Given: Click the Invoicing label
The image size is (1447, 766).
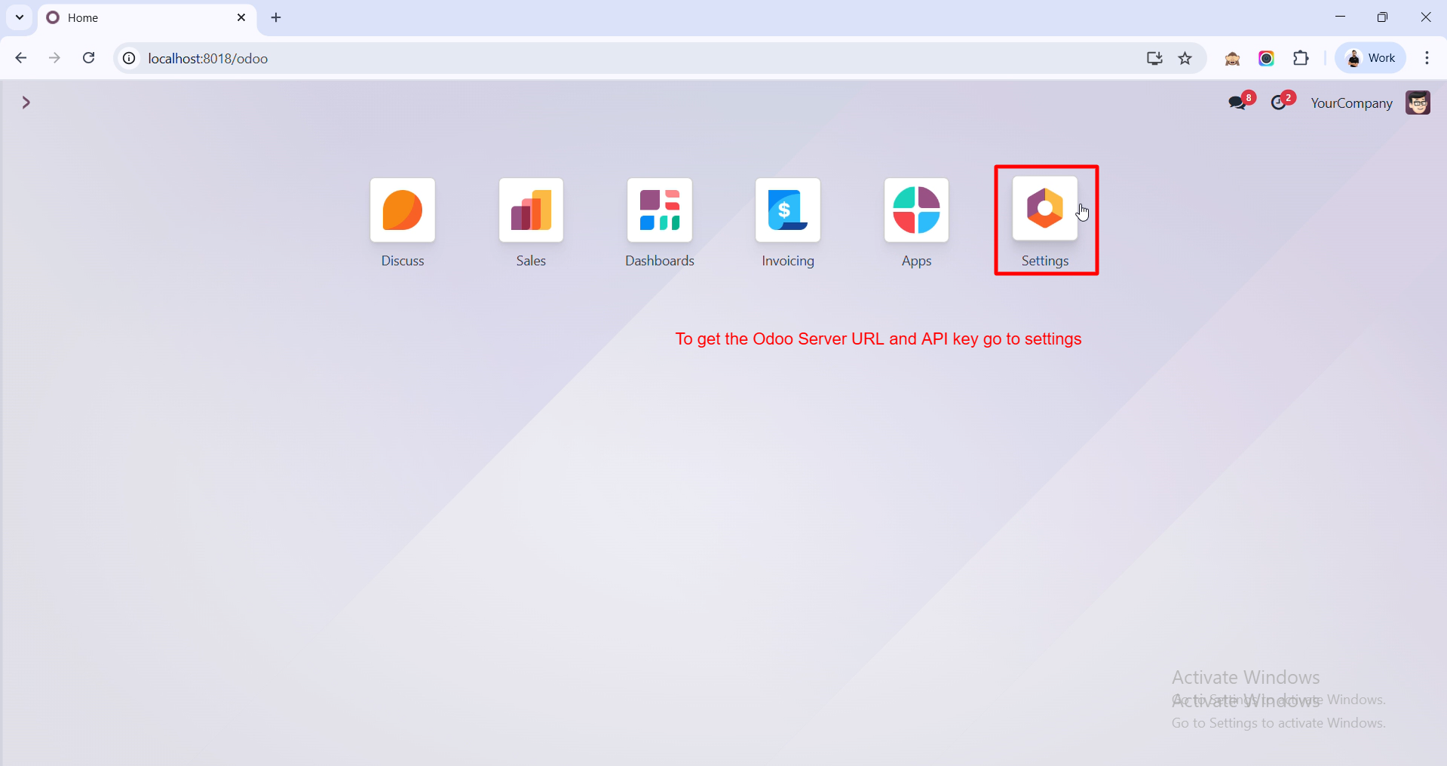Looking at the screenshot, I should tap(788, 261).
